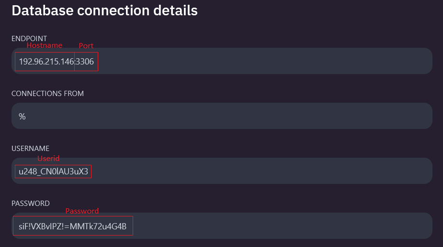The image size is (443, 247).
Task: Click the password value text
Action: click(72, 226)
